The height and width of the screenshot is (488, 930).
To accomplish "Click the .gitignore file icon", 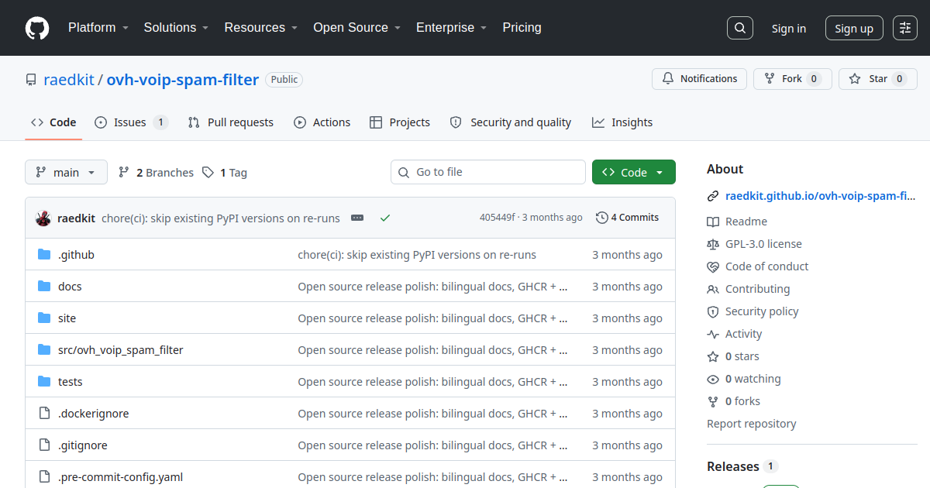I will coord(44,445).
